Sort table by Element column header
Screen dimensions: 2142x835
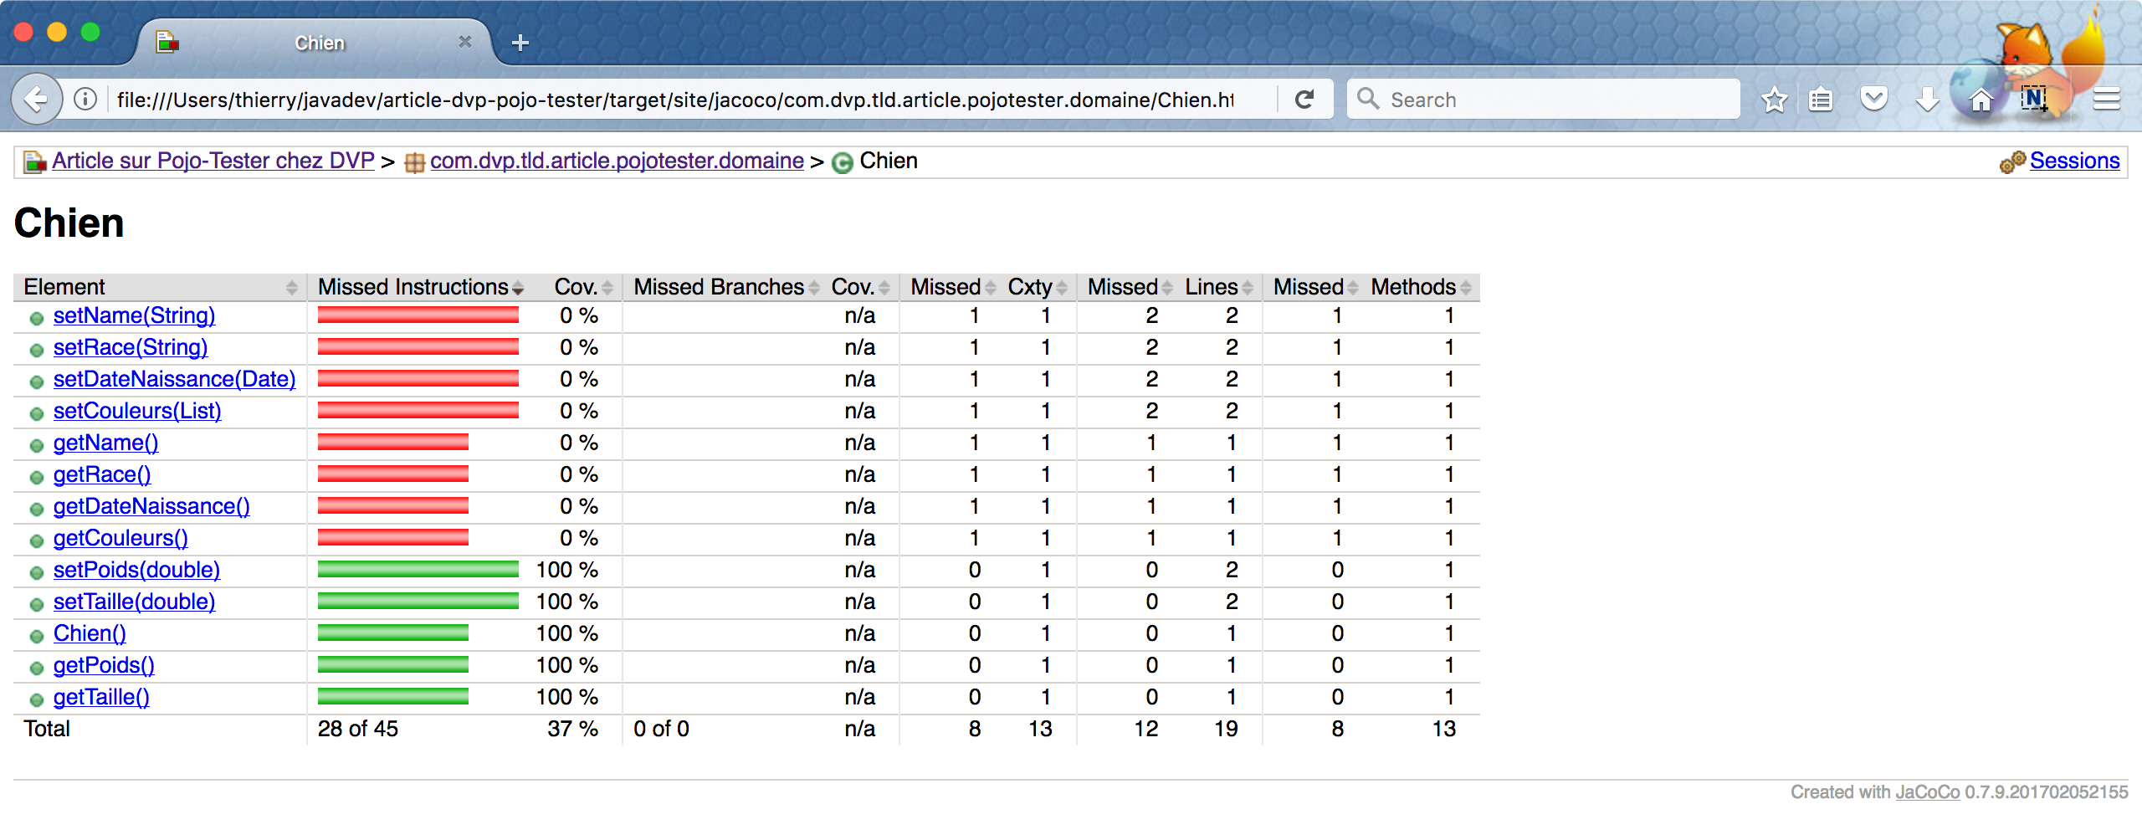[x=159, y=287]
